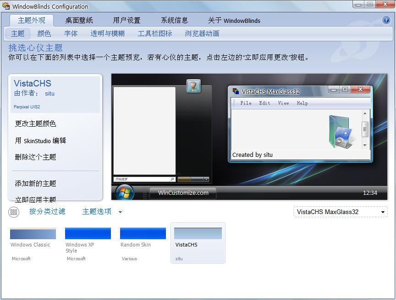Click the preview start menu search field
This screenshot has width=396, height=300.
(x=144, y=179)
